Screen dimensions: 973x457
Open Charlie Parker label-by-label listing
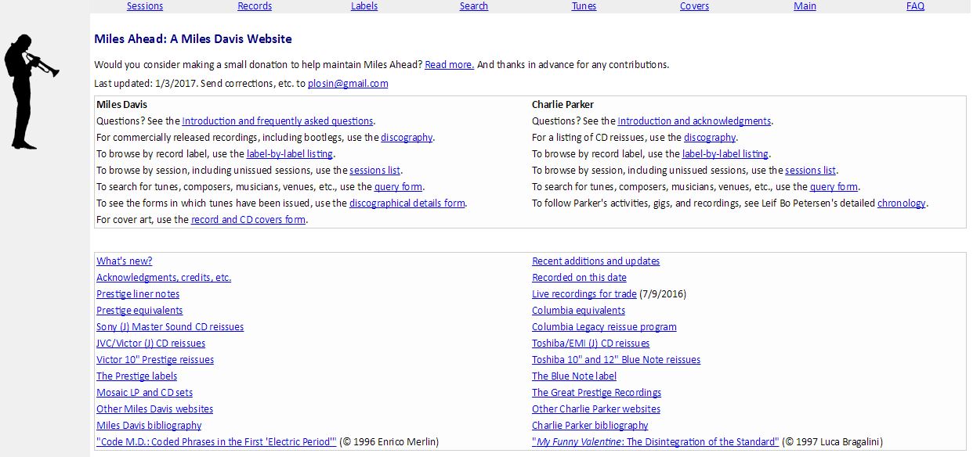tap(725, 154)
